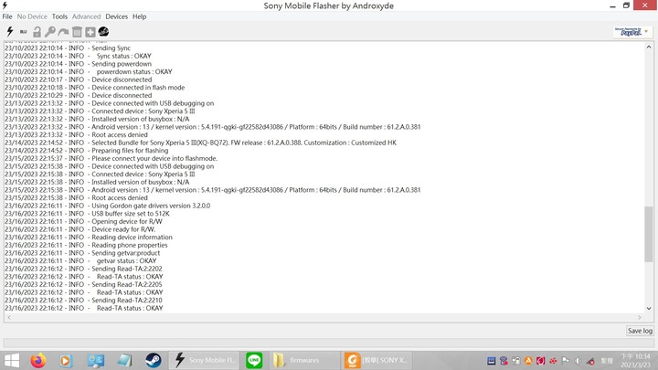658x370 pixels.
Task: Click the plus box icon in the toolbar
Action: coord(90,32)
